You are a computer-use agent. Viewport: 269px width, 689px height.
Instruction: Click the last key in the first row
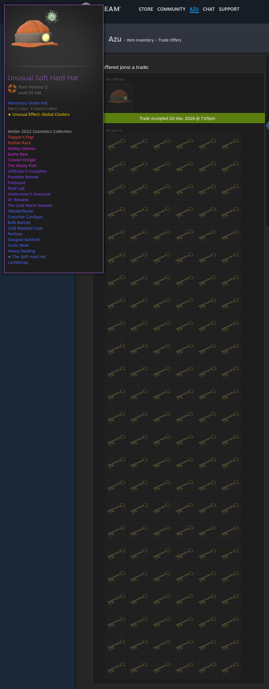[x=230, y=145]
